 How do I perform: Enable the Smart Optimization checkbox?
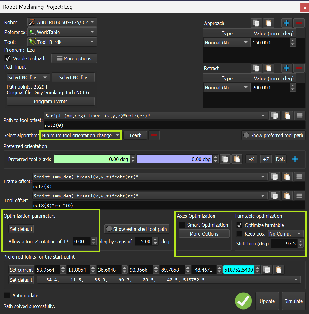coord(182,225)
